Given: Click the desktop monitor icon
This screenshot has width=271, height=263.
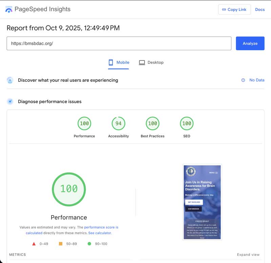Looking at the screenshot, I should click(142, 62).
